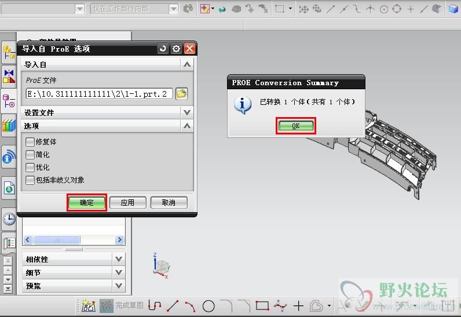Select the Arc sketch tool
Viewport: 461px width, 317px height.
[x=190, y=306]
